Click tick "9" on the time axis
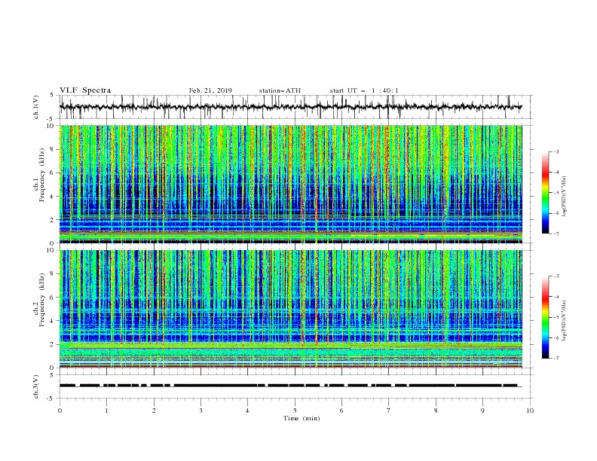Screen dimensions: 597x461 point(482,411)
